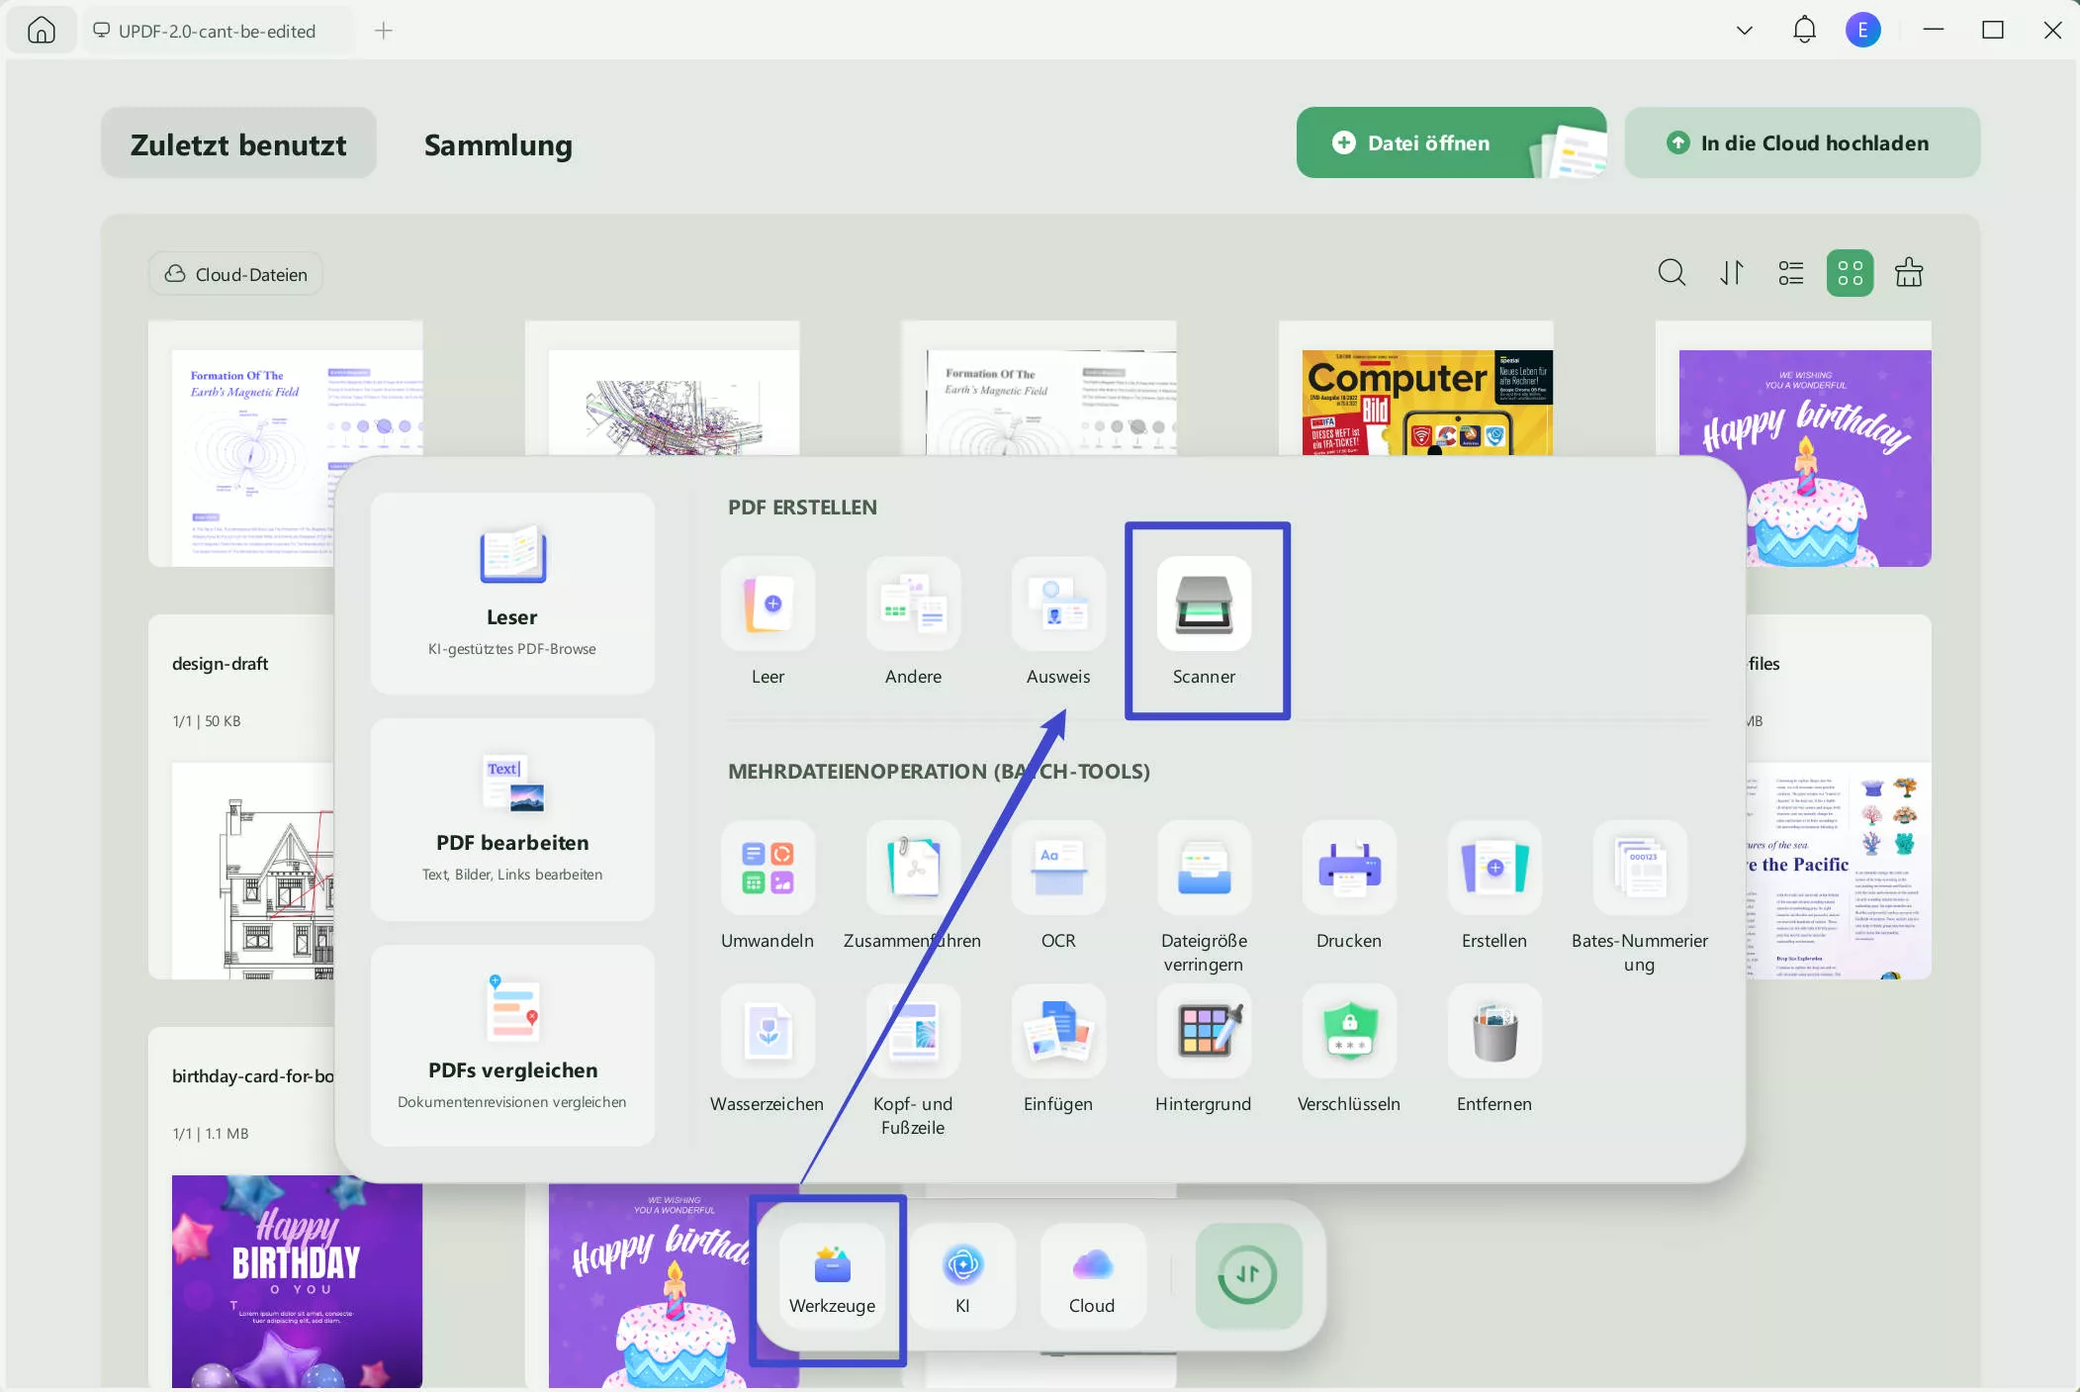The width and height of the screenshot is (2080, 1392).
Task: Open the sort order options
Action: 1731,273
